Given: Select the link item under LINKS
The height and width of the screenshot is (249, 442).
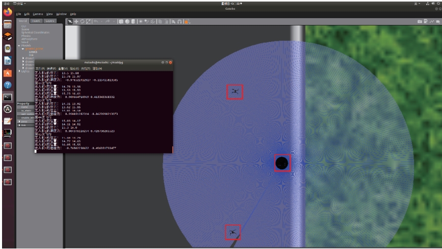Looking at the screenshot, I should click(31, 55).
